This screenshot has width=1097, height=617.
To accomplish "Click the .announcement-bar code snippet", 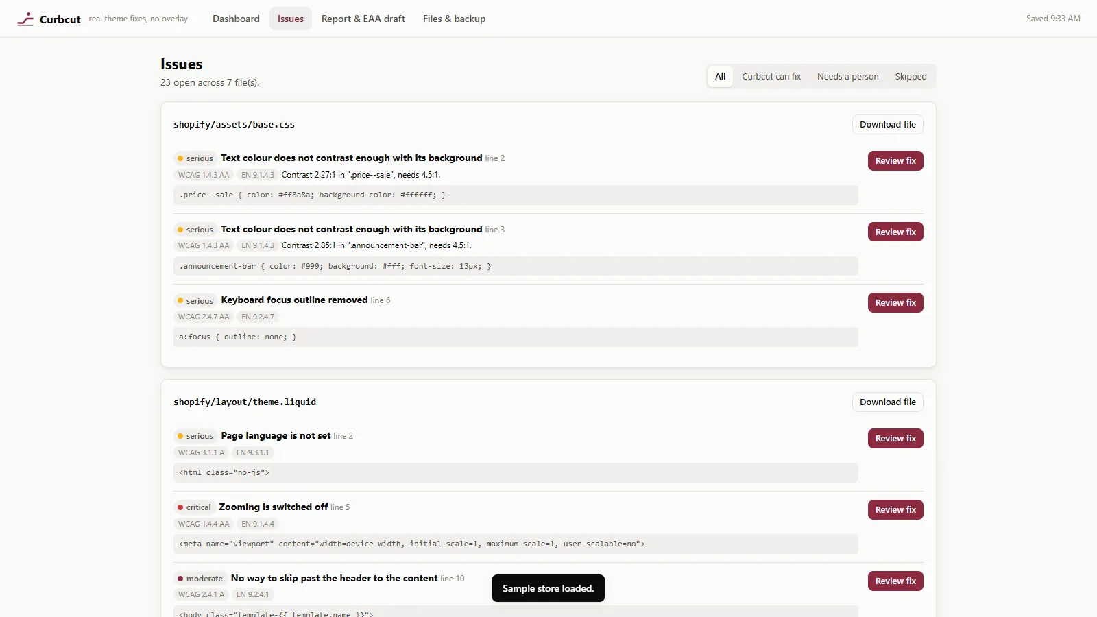I will coord(516,266).
